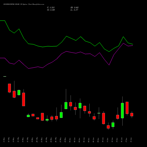Click the 11 May date label

coord(4,140)
